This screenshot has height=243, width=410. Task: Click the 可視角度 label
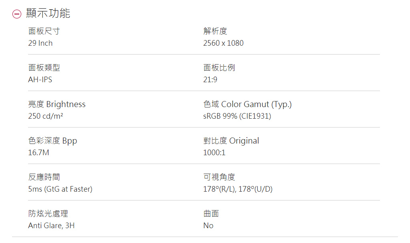[x=219, y=177]
